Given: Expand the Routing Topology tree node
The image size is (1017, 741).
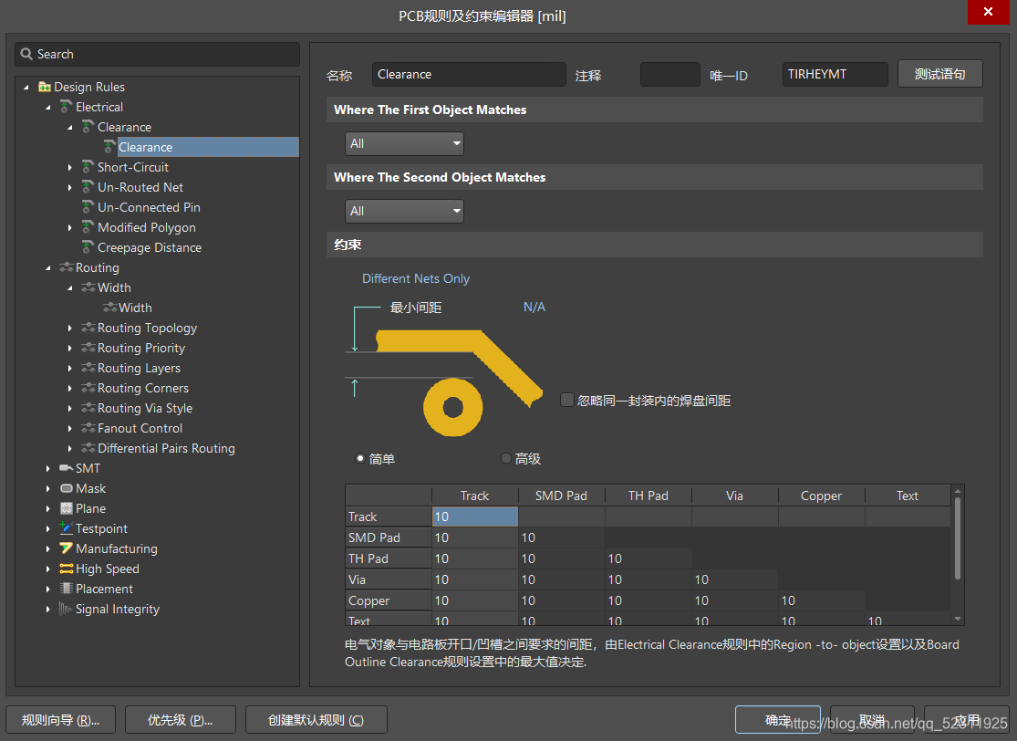Looking at the screenshot, I should click(70, 328).
